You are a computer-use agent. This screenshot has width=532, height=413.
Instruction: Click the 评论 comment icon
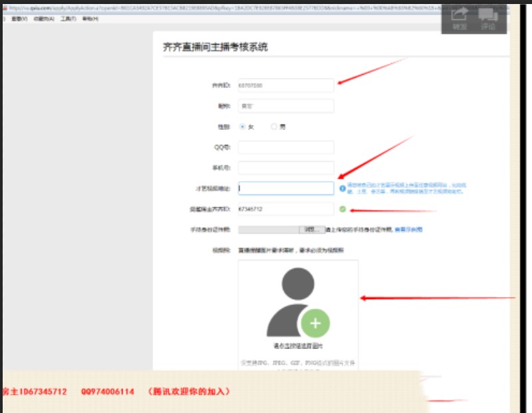(x=488, y=19)
